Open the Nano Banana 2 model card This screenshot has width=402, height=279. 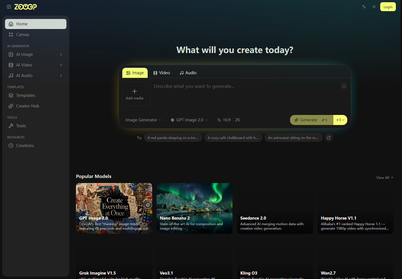point(195,208)
